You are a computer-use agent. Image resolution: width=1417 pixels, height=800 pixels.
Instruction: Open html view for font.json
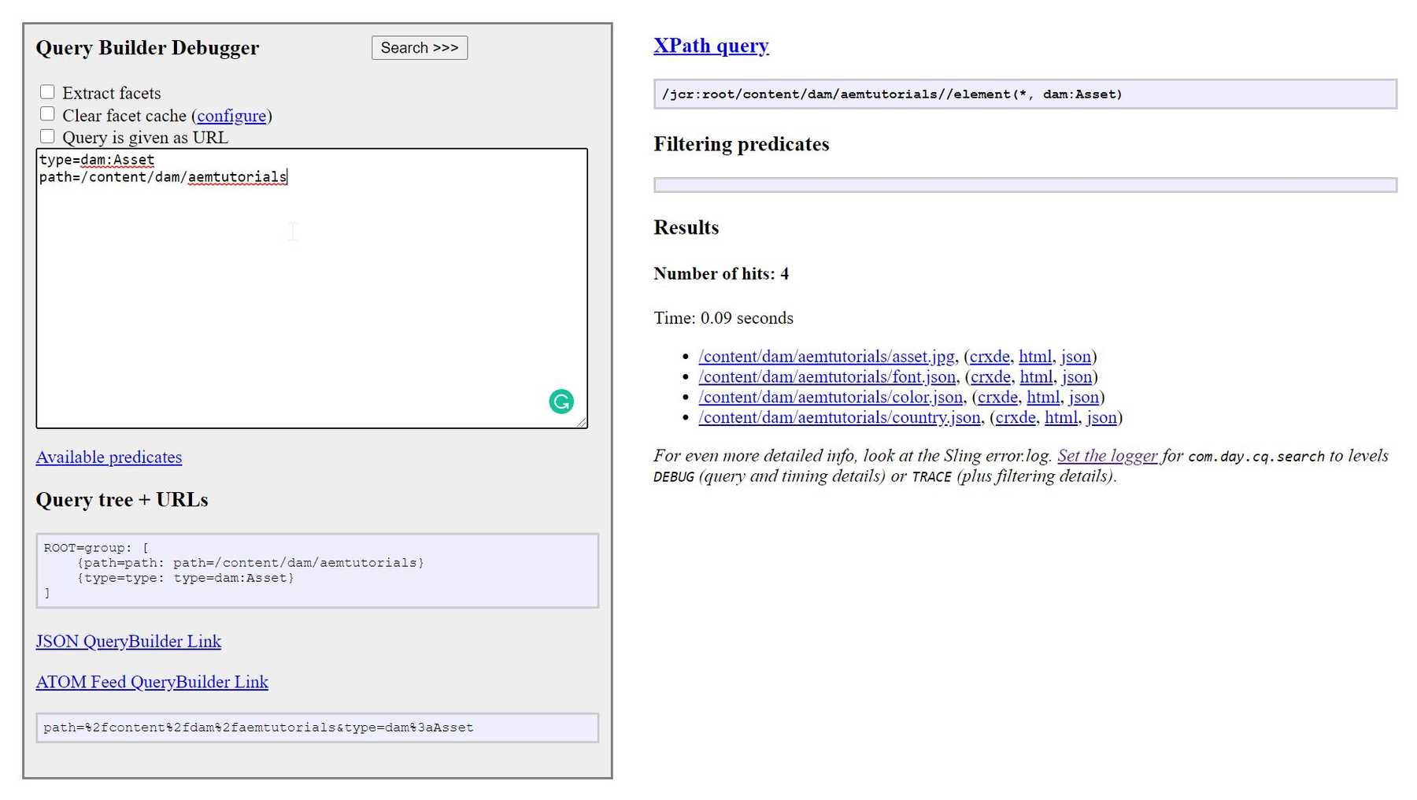(x=1036, y=376)
